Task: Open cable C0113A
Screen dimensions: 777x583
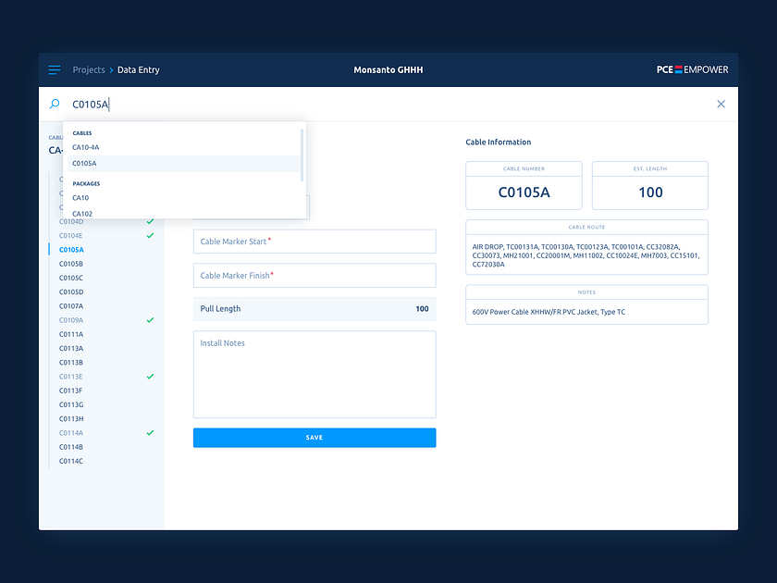Action: click(71, 349)
